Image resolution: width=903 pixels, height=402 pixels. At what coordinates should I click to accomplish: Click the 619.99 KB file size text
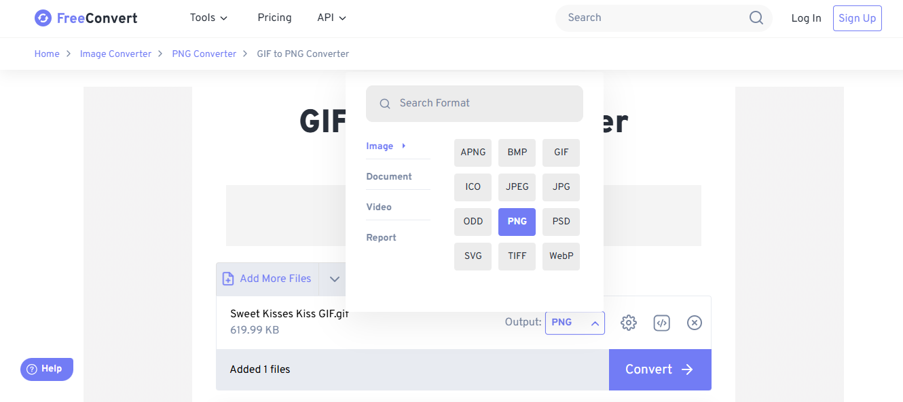pos(255,330)
